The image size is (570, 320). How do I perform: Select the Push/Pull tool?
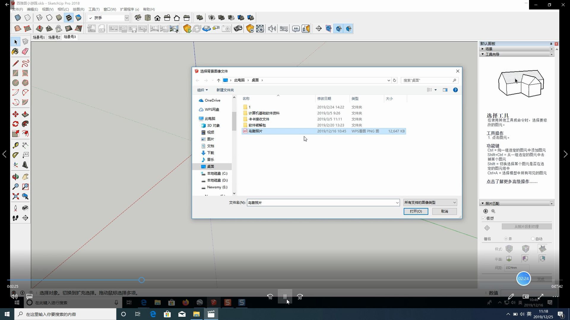[25, 114]
